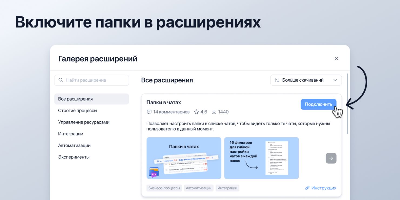The image size is (400, 200).
Task: Open the Инструкция link
Action: click(324, 188)
